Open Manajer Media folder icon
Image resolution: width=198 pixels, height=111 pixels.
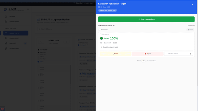[6, 22]
